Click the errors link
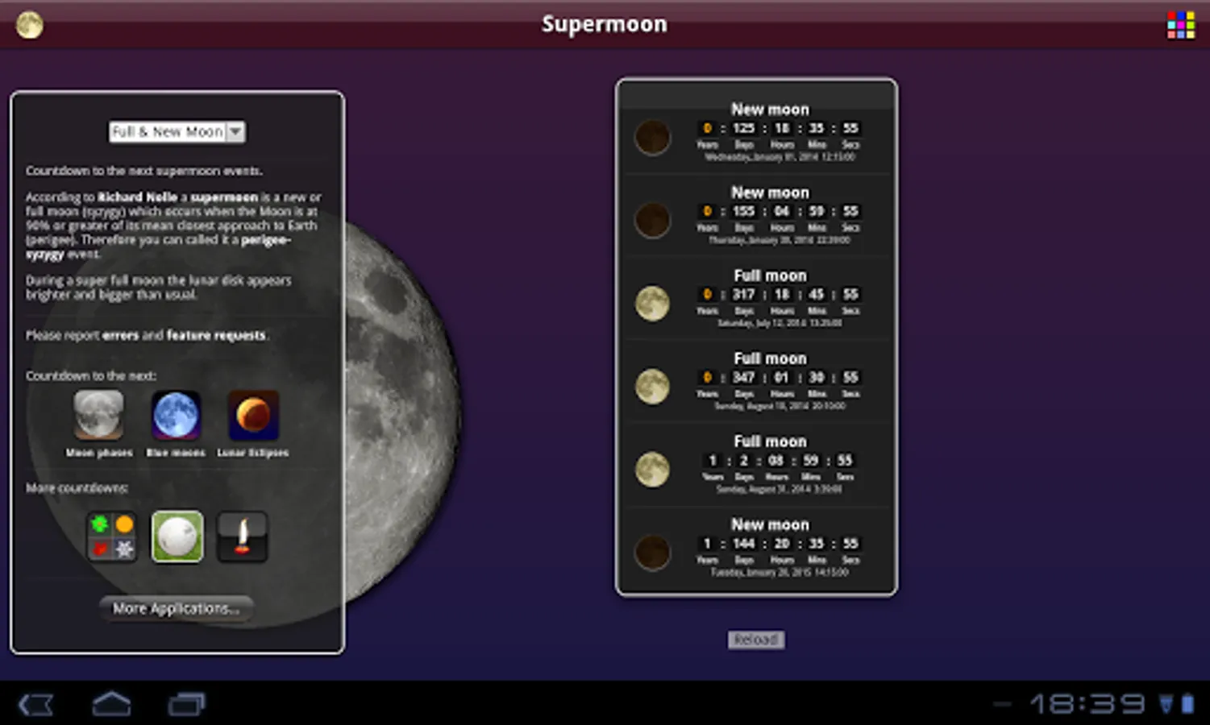 pos(120,335)
